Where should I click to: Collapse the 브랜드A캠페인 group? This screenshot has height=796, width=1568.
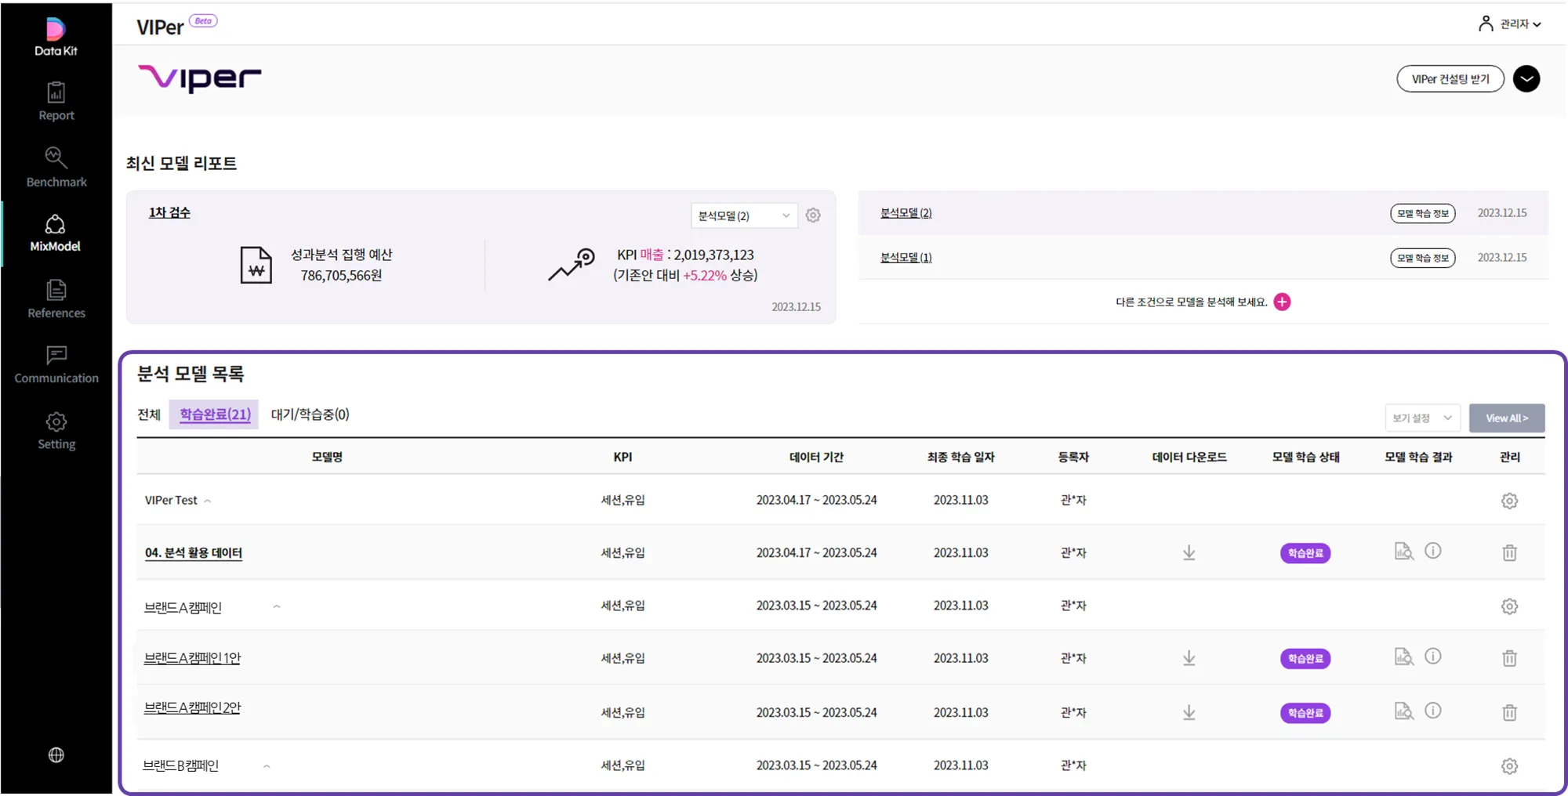point(276,606)
